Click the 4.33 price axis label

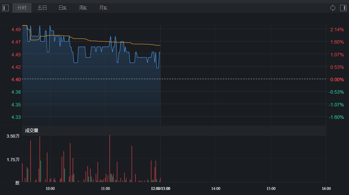[x=16, y=117]
